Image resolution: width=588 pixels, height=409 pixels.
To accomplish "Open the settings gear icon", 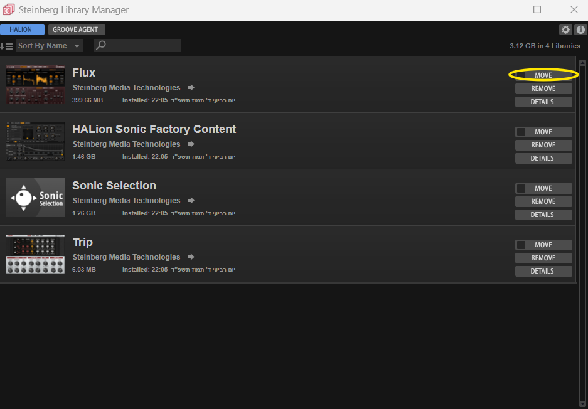I will (x=565, y=29).
